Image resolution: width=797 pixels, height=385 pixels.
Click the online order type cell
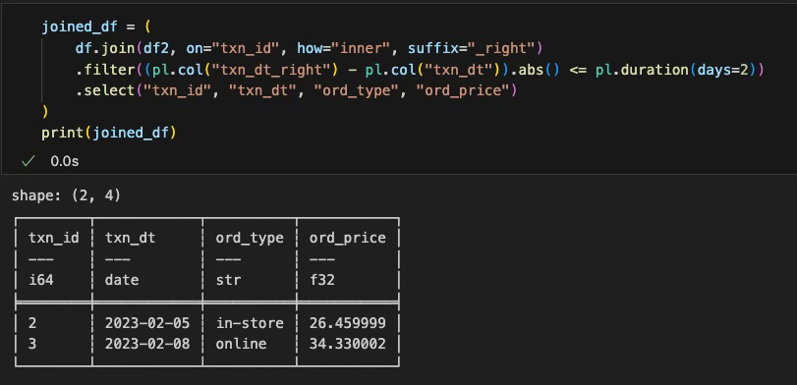point(241,344)
